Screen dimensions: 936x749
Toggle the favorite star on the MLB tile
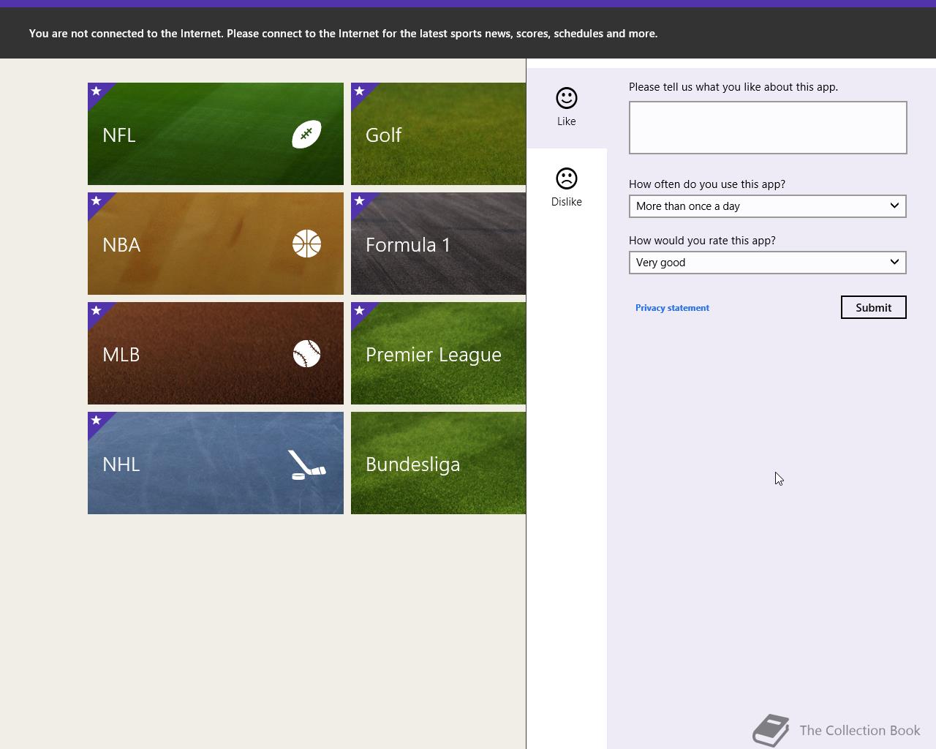(97, 311)
